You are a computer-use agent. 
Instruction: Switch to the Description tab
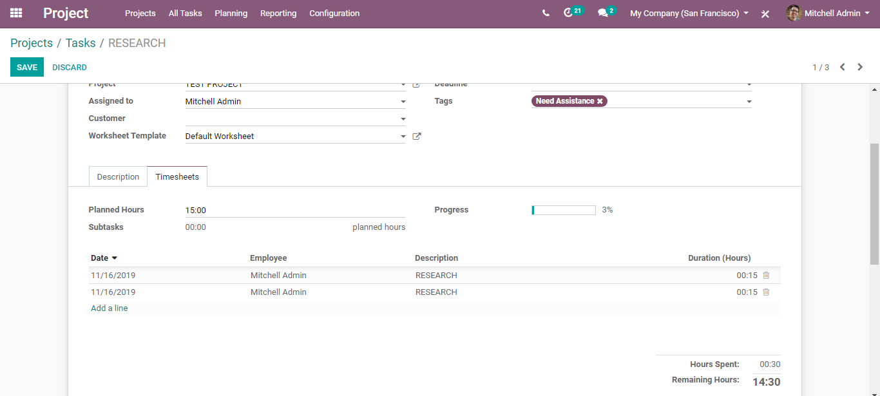point(118,177)
